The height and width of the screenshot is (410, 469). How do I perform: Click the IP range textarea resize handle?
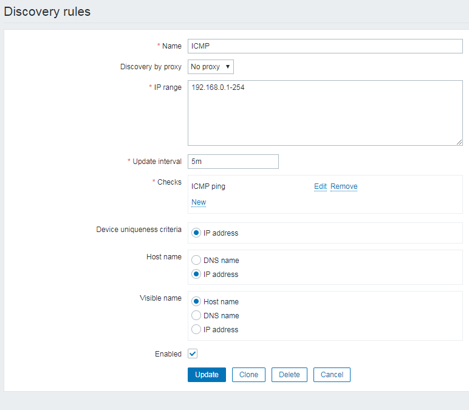459,142
